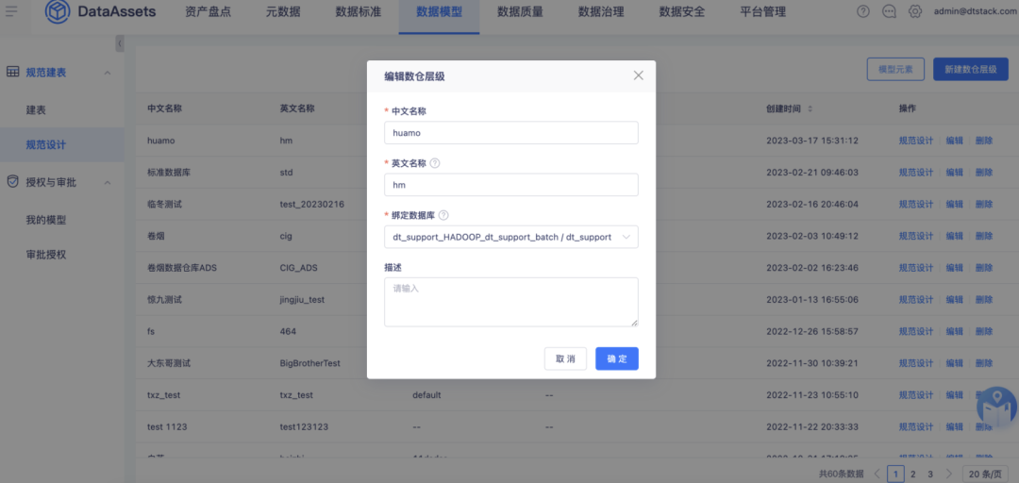The height and width of the screenshot is (483, 1019).
Task: Click the test_20230216 cell
Action: click(x=312, y=204)
